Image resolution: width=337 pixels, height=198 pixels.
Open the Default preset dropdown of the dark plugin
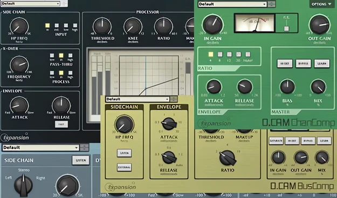31,3
